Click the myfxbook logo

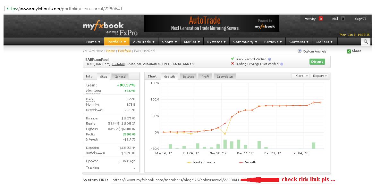(x=103, y=26)
